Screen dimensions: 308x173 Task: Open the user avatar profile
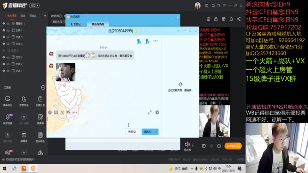198,6
